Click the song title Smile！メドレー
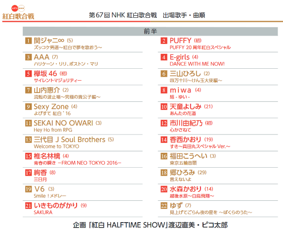Image resolution: width=283 pixels, height=232 pixels. (x=50, y=196)
